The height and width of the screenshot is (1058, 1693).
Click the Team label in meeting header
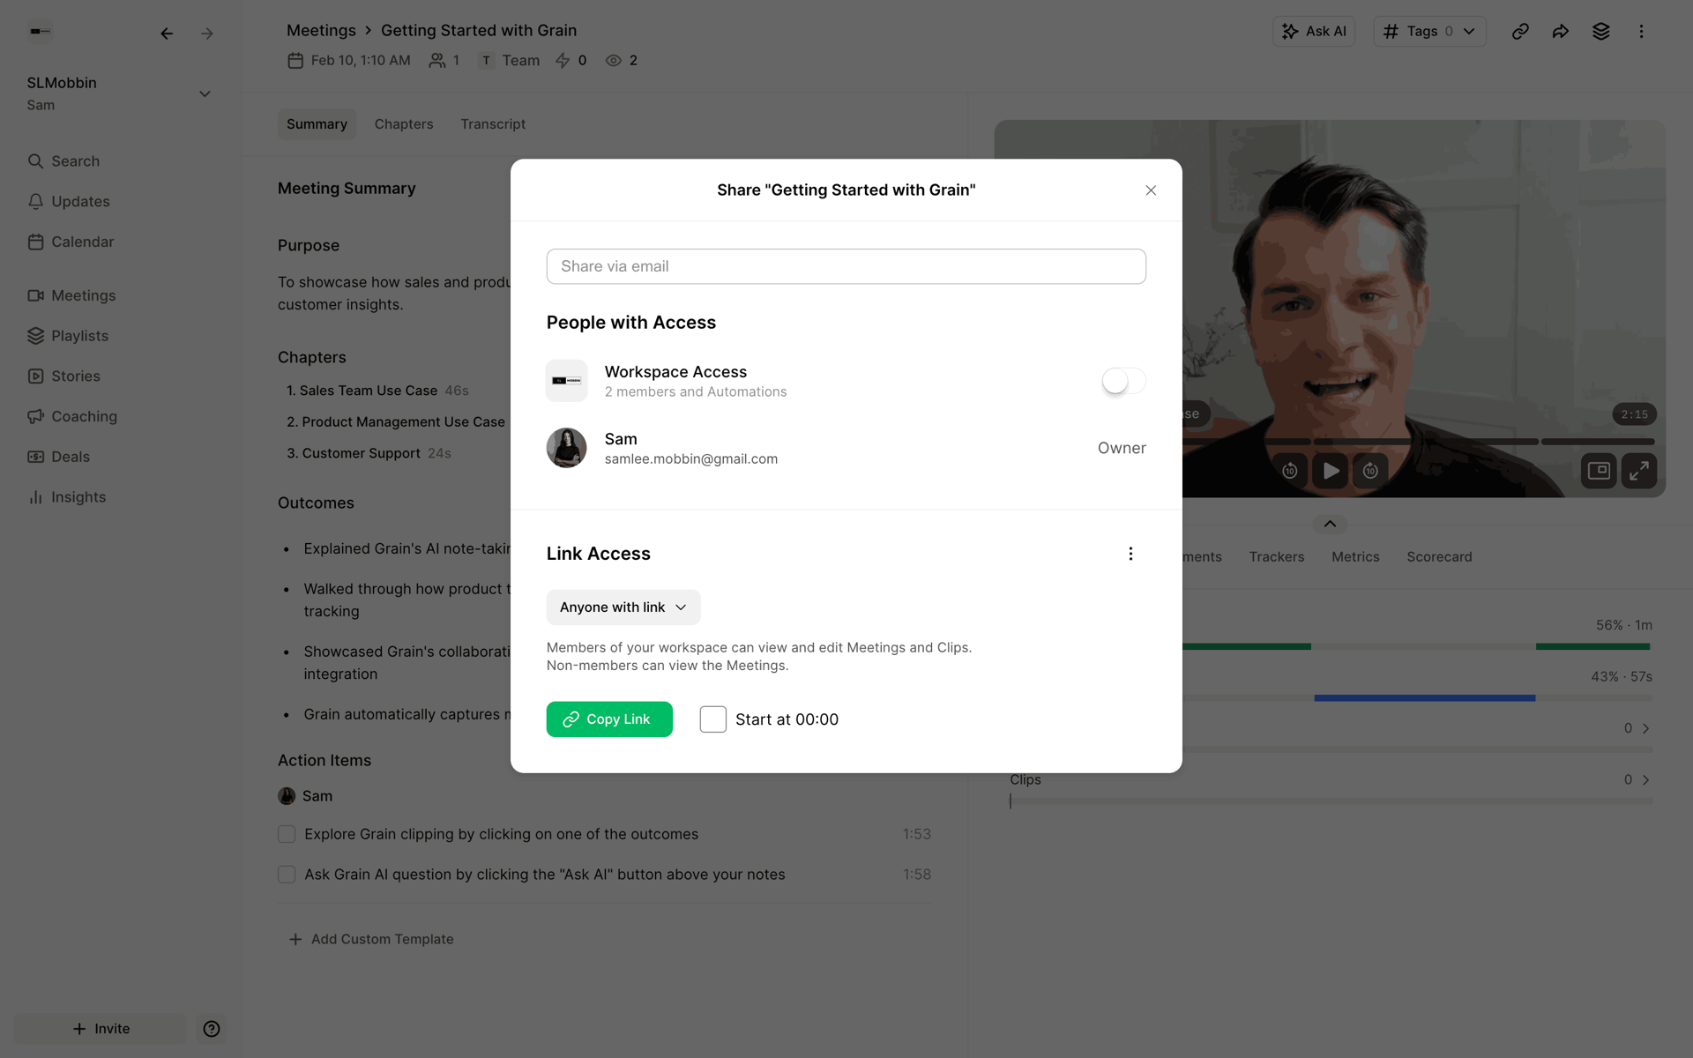coord(520,61)
